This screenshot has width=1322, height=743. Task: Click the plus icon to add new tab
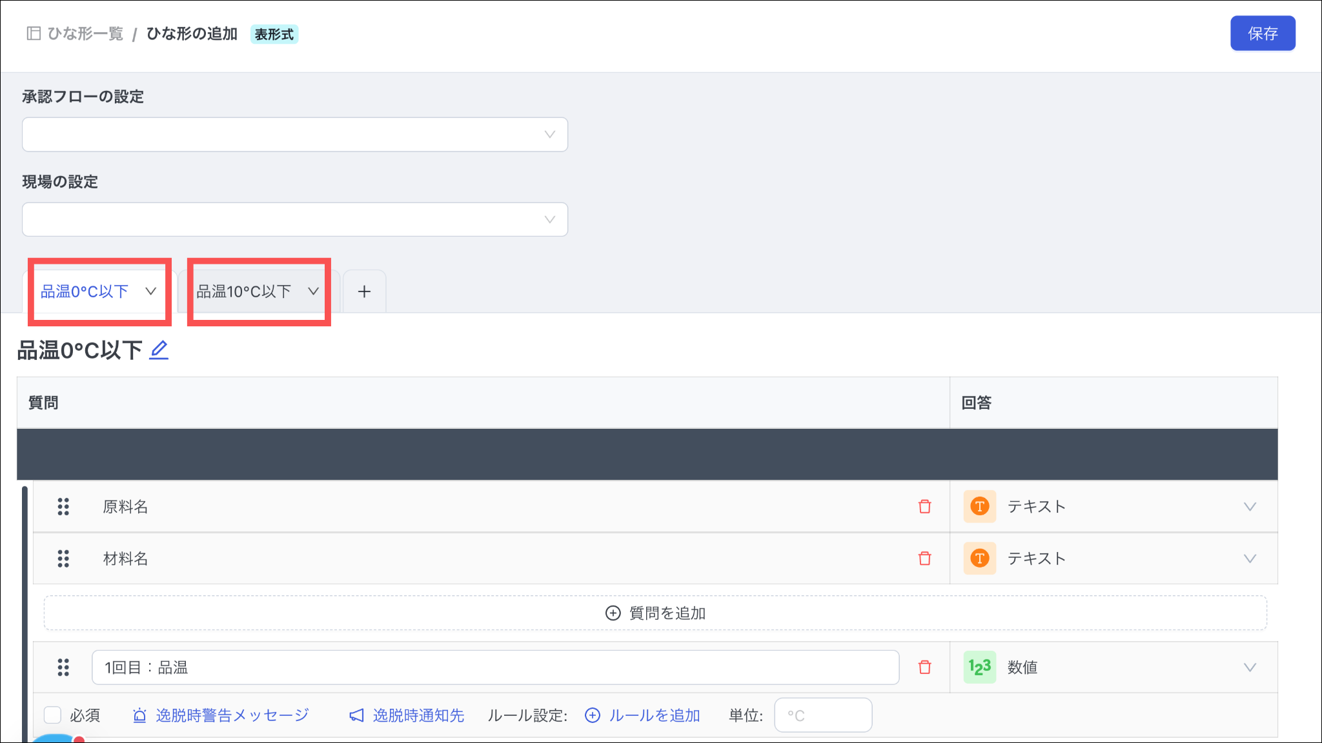tap(364, 292)
